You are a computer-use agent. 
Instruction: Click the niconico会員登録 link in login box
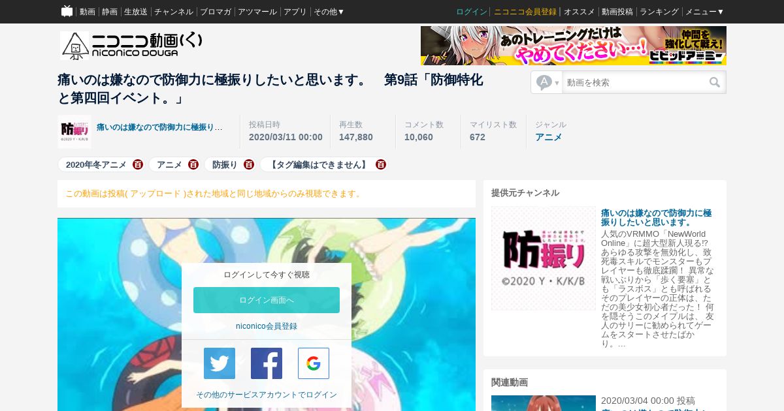click(x=267, y=326)
